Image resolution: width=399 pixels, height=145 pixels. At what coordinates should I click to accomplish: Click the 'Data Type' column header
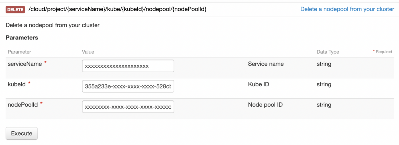[328, 52]
